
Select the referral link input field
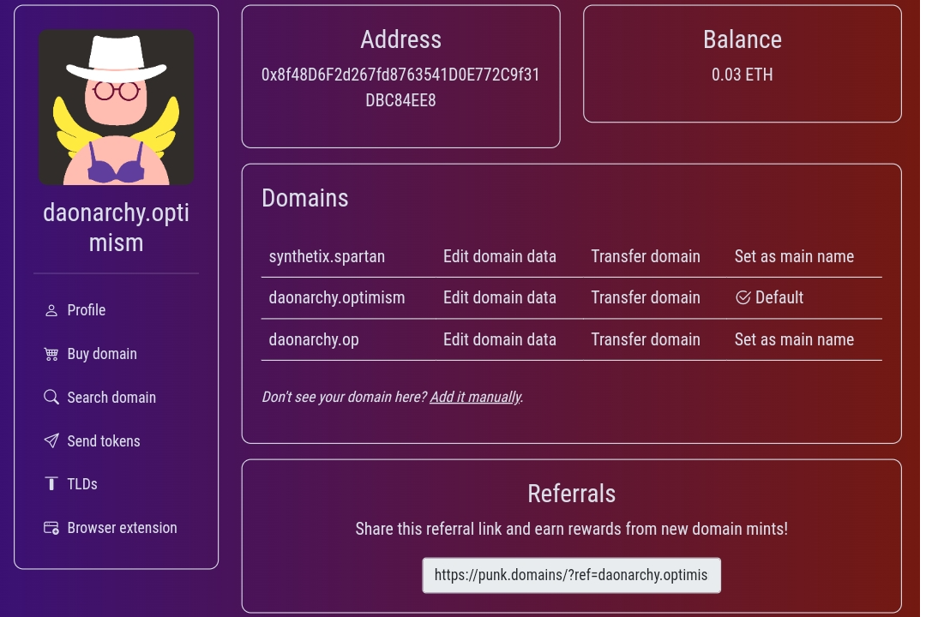tap(571, 575)
